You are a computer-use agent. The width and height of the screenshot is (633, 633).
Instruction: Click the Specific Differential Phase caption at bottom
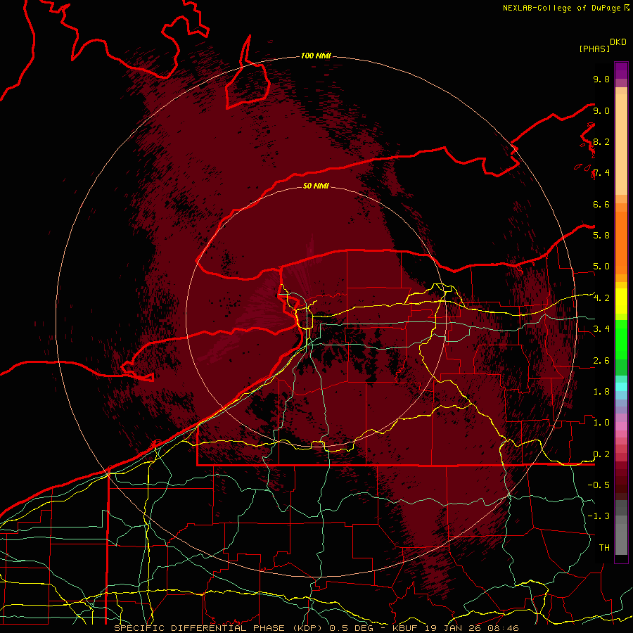click(x=316, y=628)
